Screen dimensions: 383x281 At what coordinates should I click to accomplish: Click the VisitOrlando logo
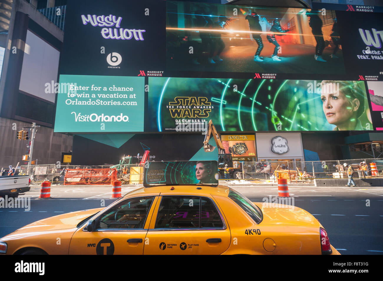[x=100, y=117]
